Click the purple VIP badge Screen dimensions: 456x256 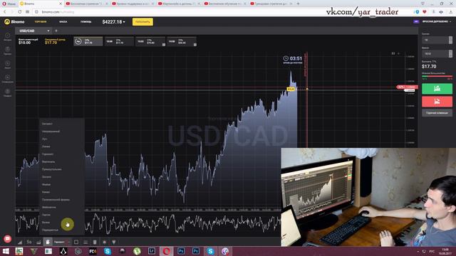416,21
